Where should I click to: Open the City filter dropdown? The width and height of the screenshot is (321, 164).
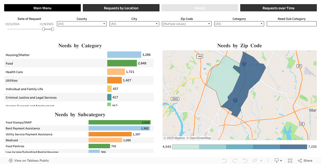(x=134, y=24)
